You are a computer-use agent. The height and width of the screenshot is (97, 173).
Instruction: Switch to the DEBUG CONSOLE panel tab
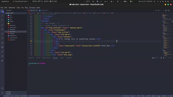point(46,58)
